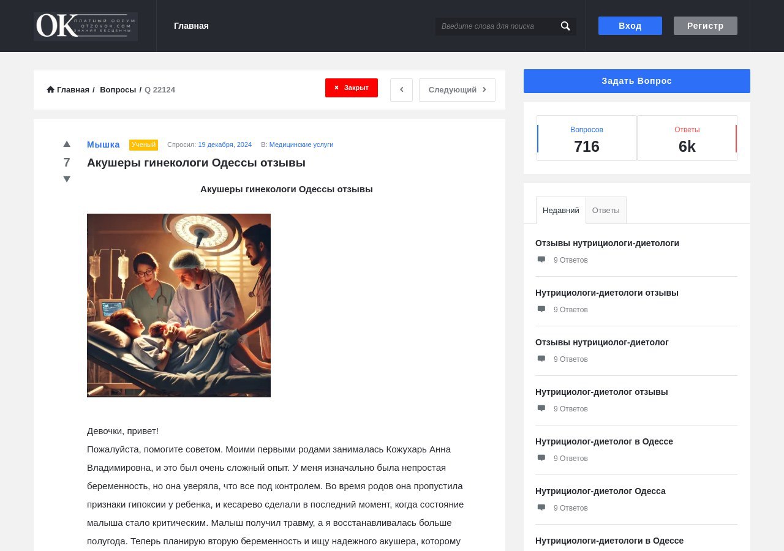The image size is (784, 551).
Task: Click the Ученый badge
Action: [x=143, y=144]
